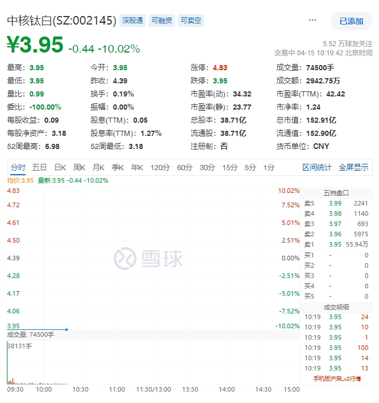Select the 可融资 tag
This screenshot has height=403, width=379.
click(x=162, y=21)
